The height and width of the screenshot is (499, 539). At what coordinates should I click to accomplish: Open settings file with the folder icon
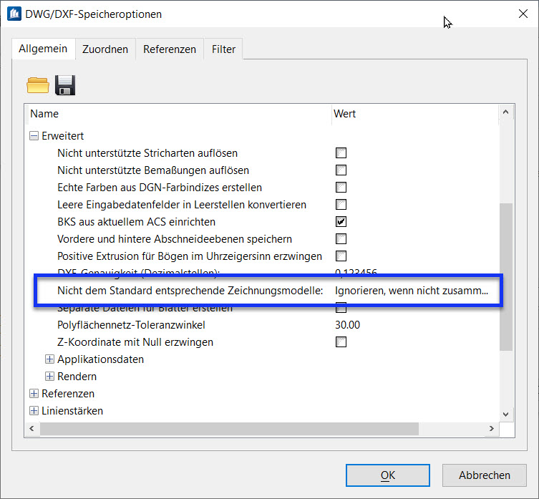(x=38, y=85)
